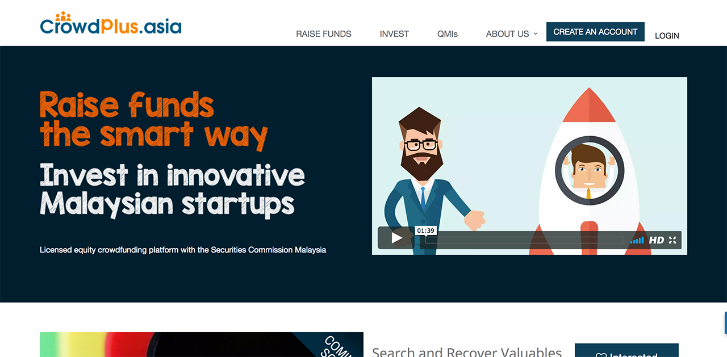Image resolution: width=727 pixels, height=357 pixels.
Task: Click the ABOUT US chevron arrow
Action: coord(535,34)
